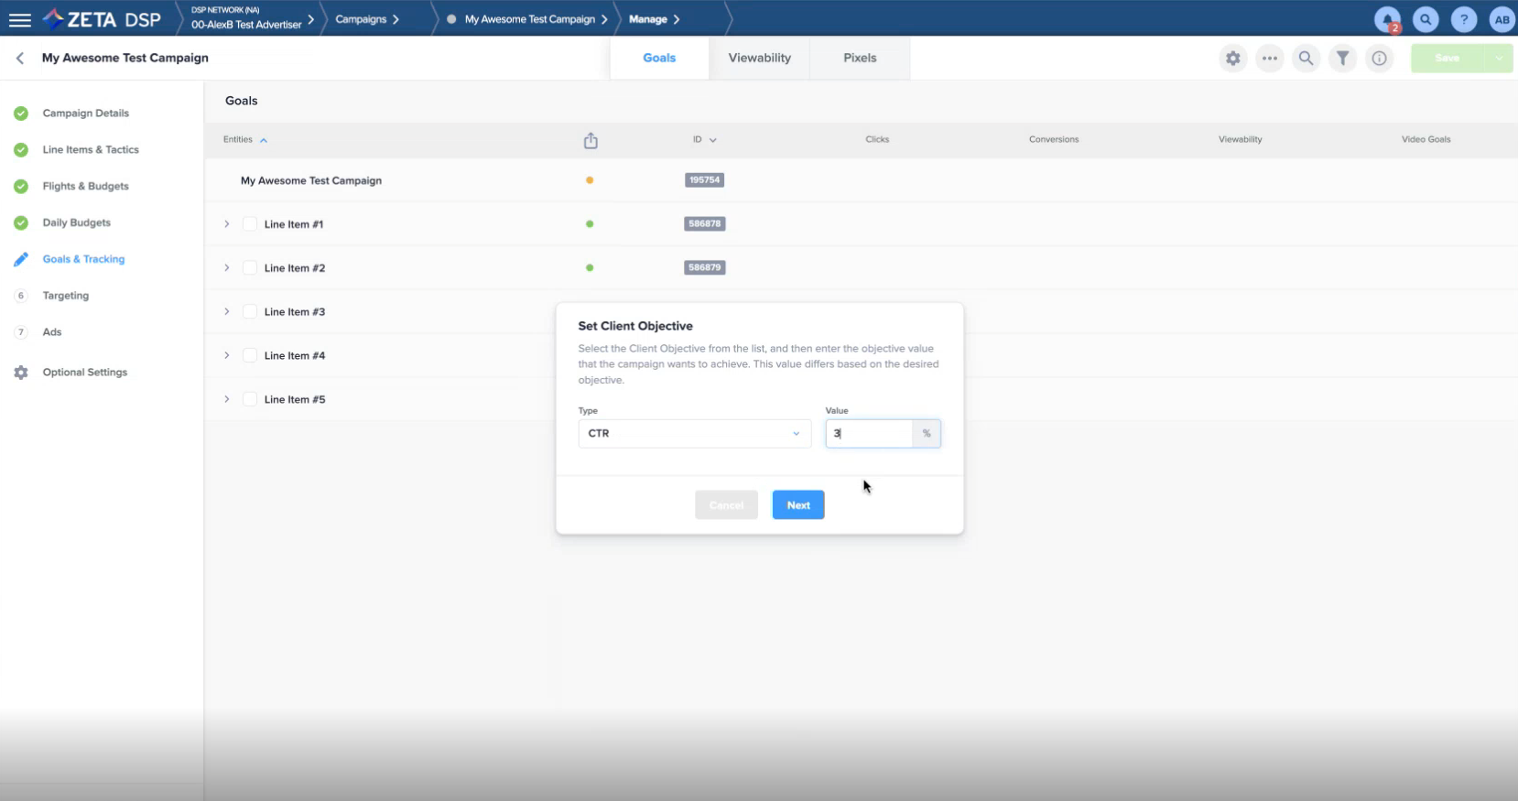1518x801 pixels.
Task: Switch to the Viewability tab
Action: (759, 58)
